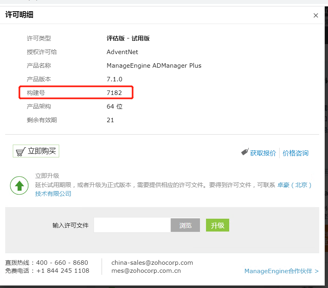The width and height of the screenshot is (328, 288).
Task: Click the price tag icon beside 获取报价
Action: [245, 152]
